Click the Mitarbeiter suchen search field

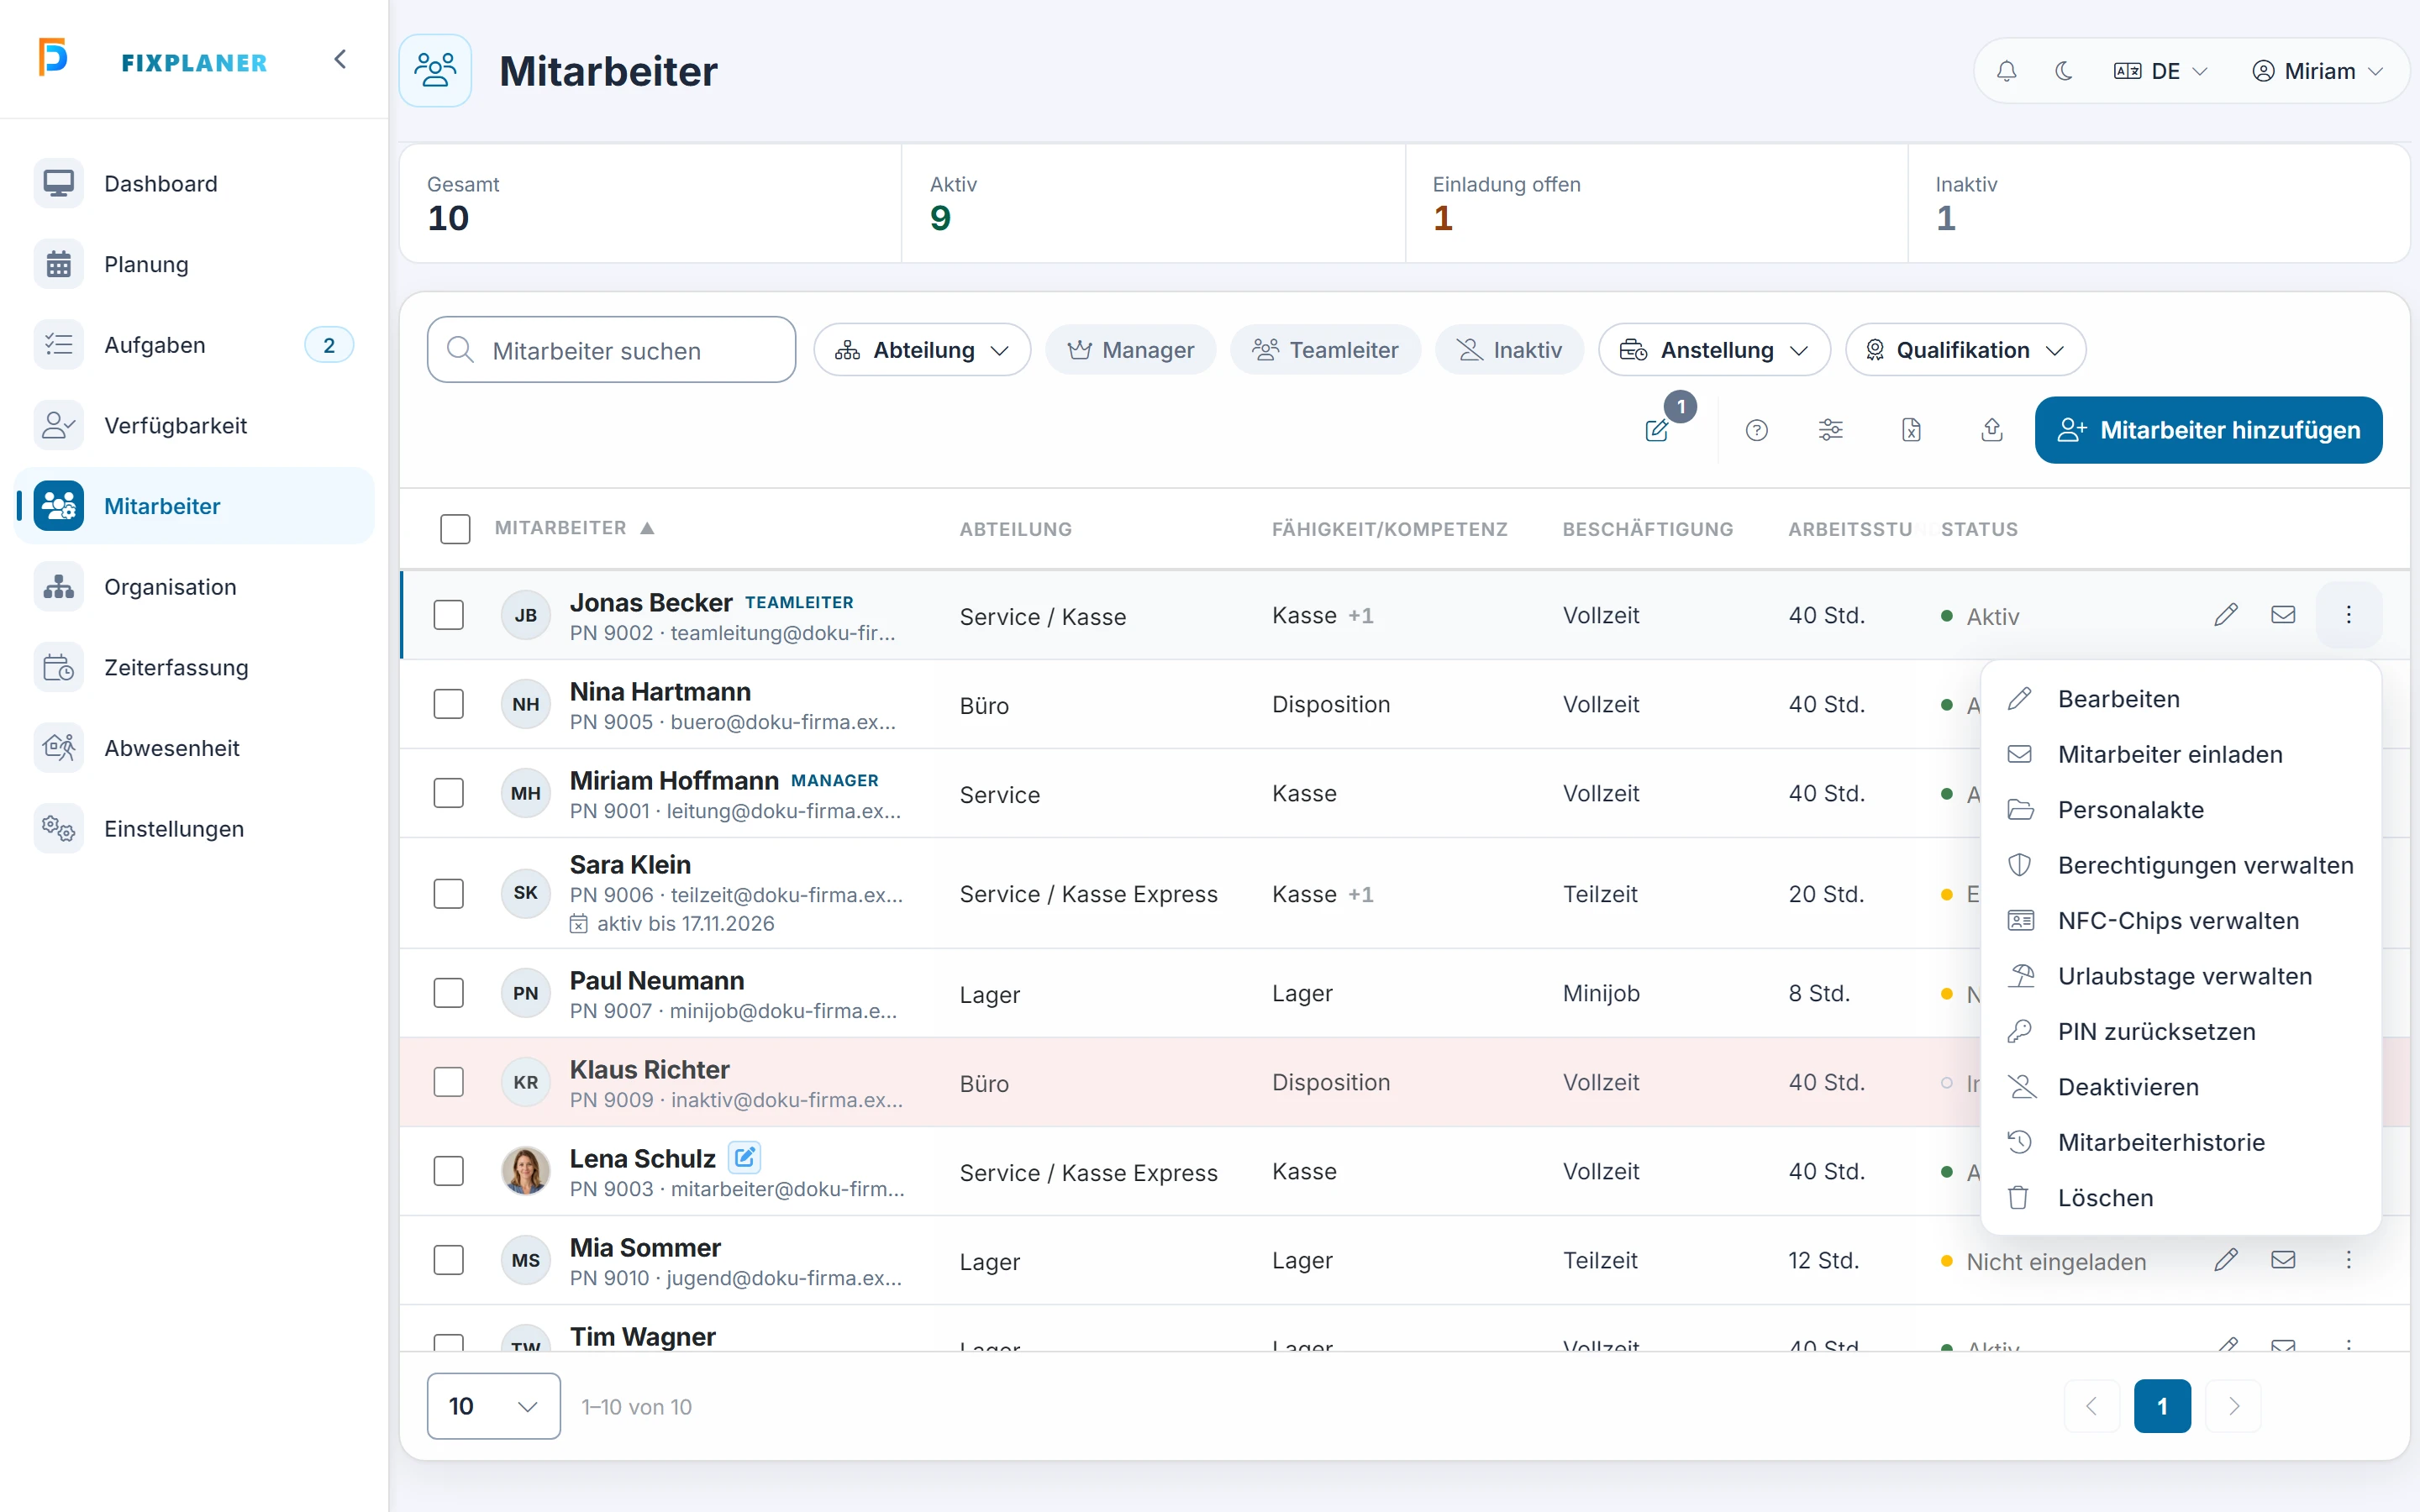[x=611, y=350]
